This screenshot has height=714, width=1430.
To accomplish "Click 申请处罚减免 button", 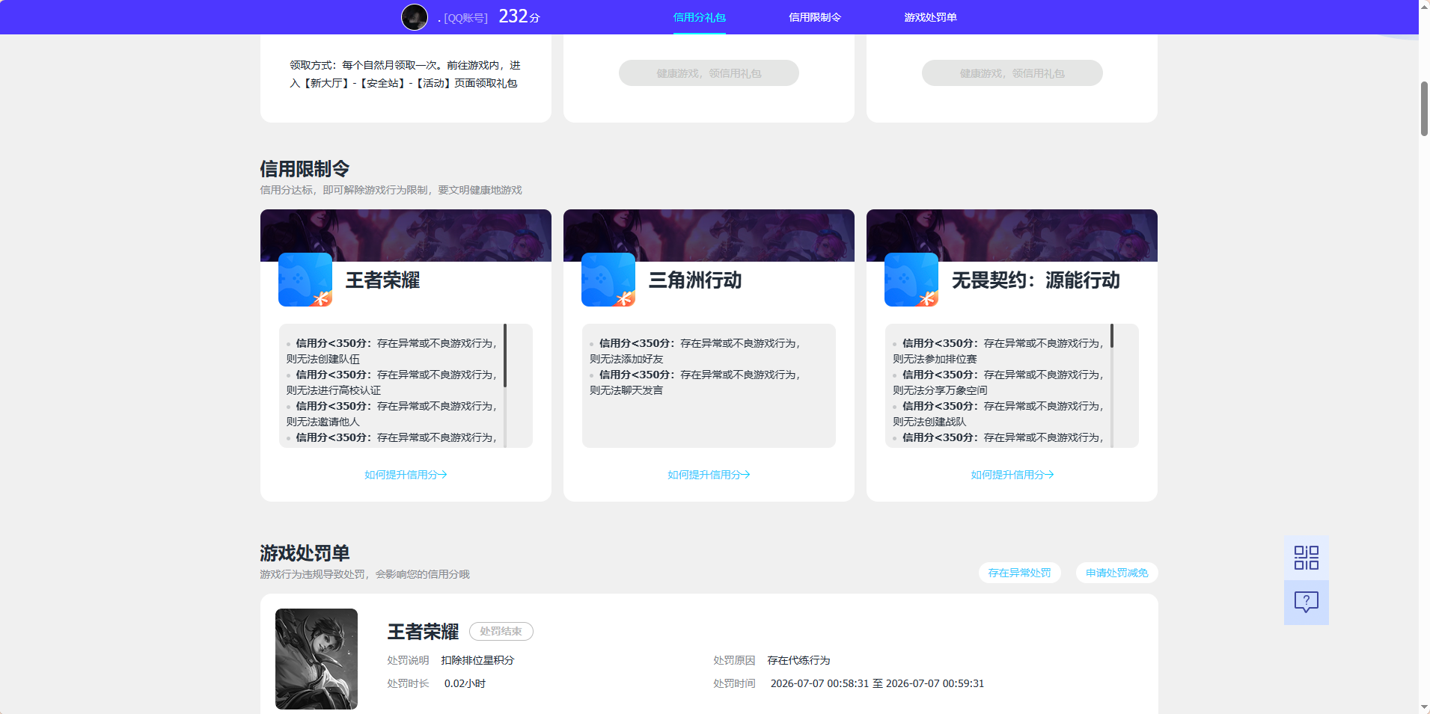I will [x=1116, y=573].
